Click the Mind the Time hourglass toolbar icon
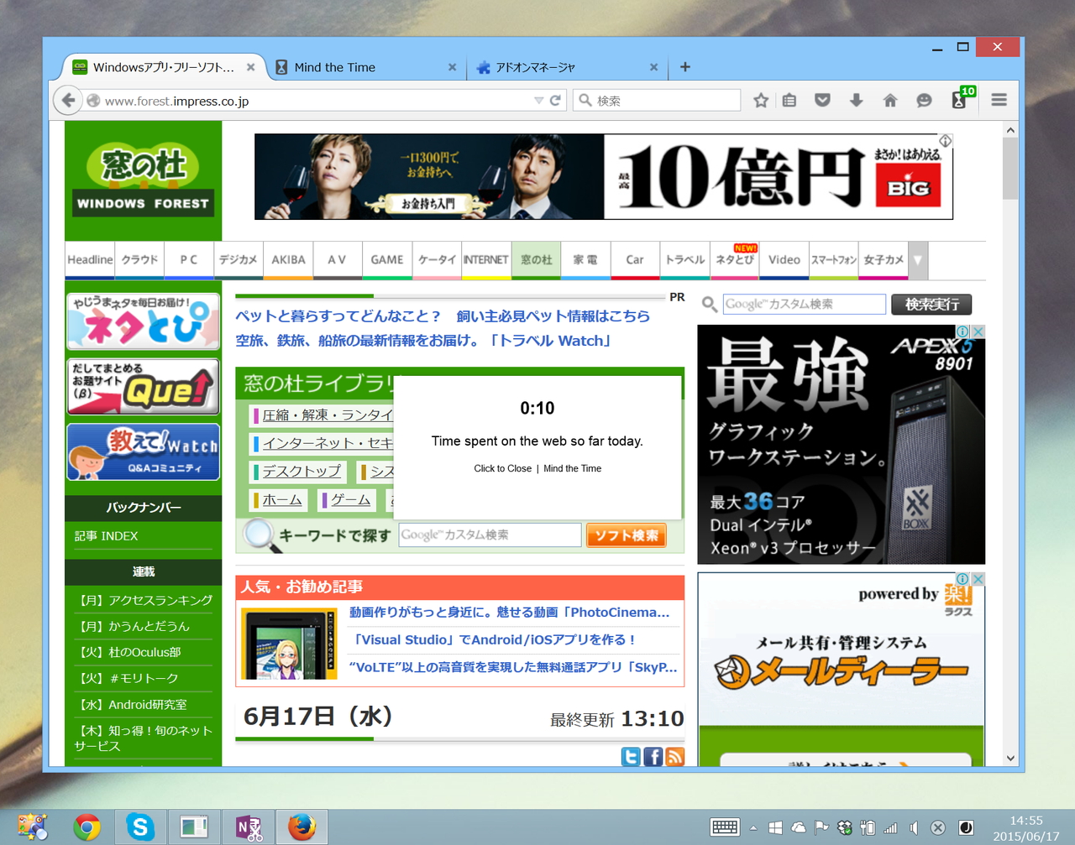The width and height of the screenshot is (1075, 845). point(959,100)
